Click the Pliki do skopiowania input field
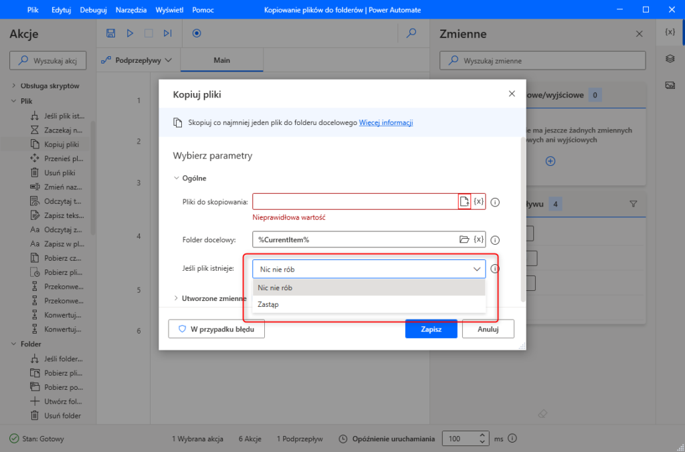This screenshot has height=452, width=685. (355, 202)
